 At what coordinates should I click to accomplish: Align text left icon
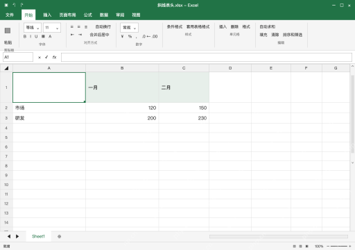(72, 27)
